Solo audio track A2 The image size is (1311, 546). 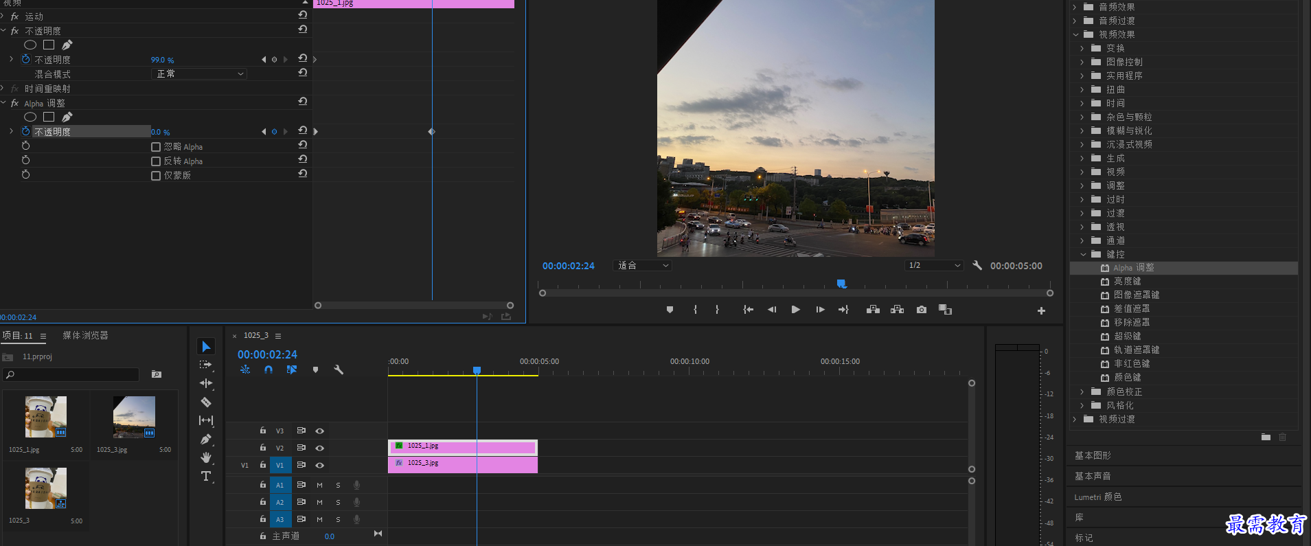click(x=338, y=502)
